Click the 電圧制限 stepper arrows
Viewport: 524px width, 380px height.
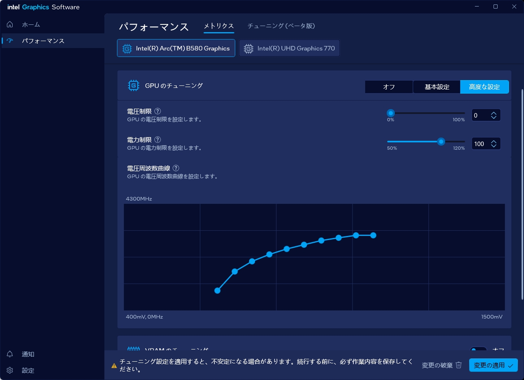click(x=494, y=115)
